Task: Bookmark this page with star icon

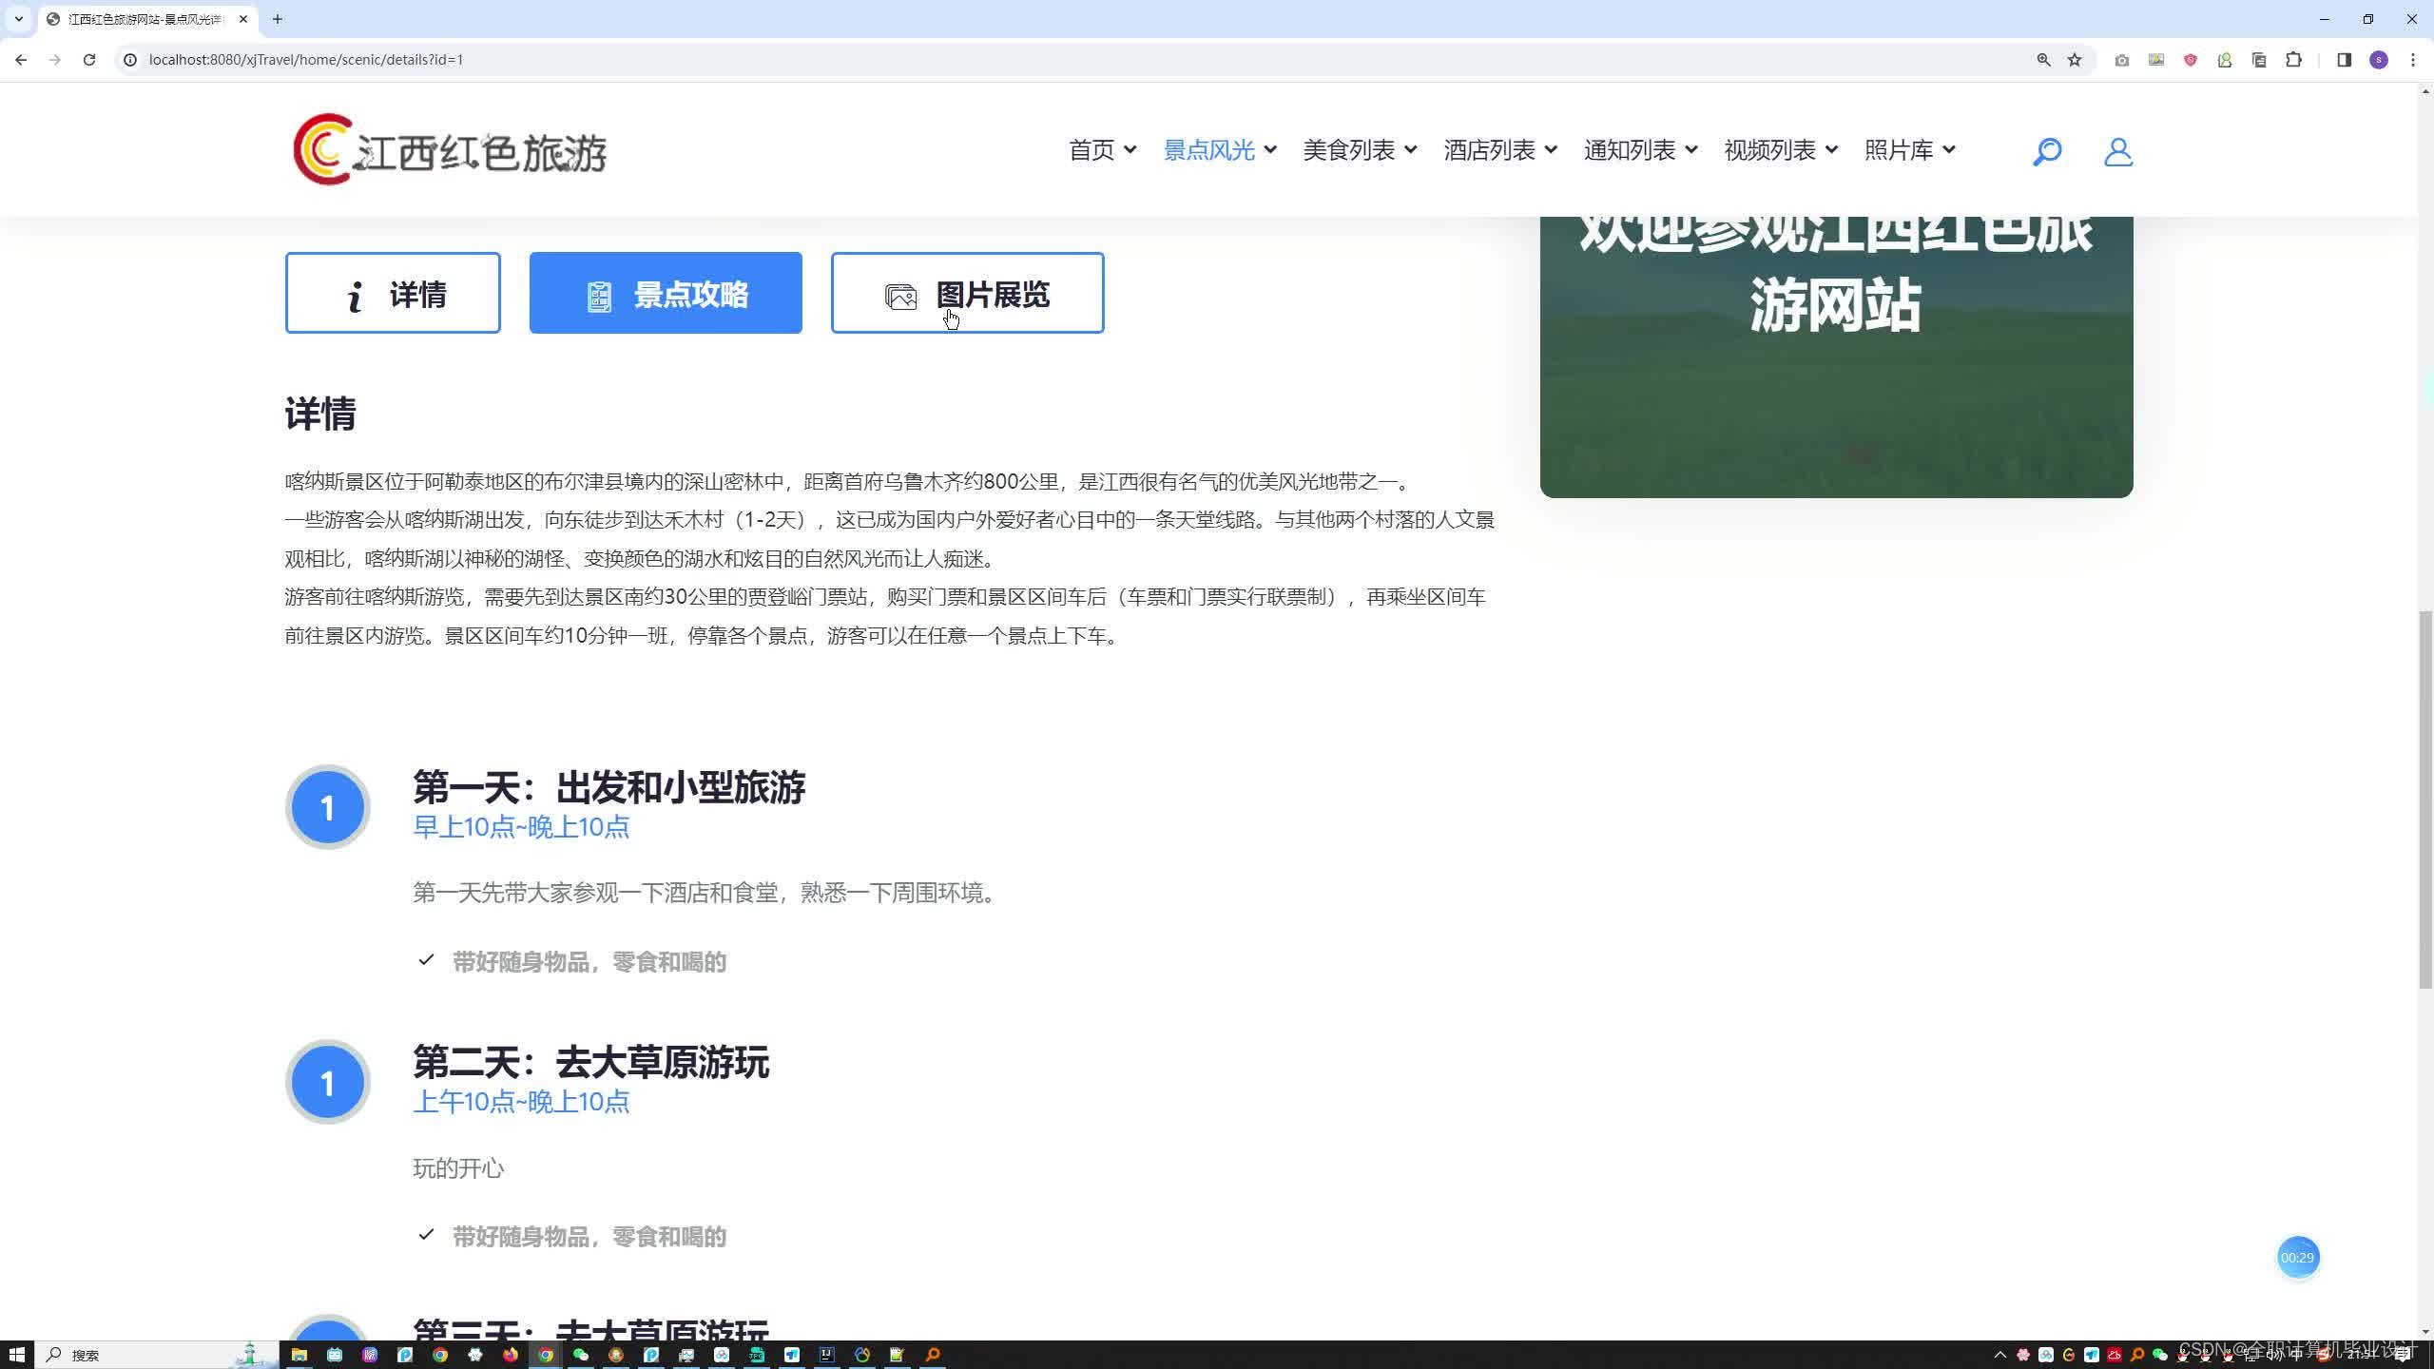Action: [x=2075, y=60]
